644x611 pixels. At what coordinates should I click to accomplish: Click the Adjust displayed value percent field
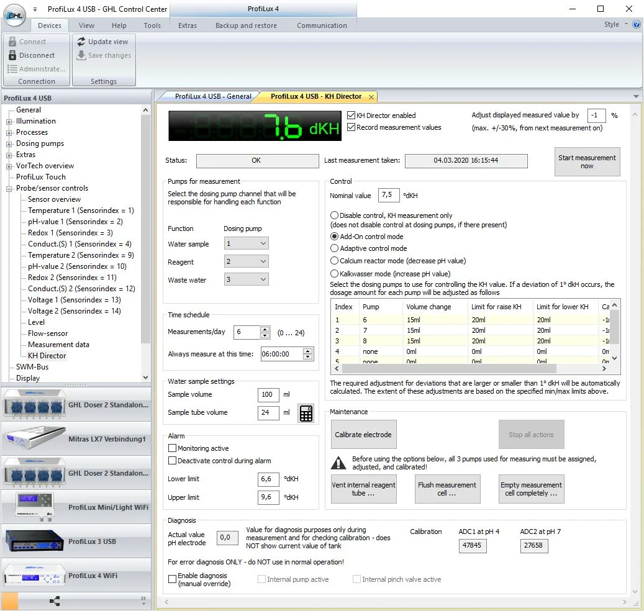point(596,115)
